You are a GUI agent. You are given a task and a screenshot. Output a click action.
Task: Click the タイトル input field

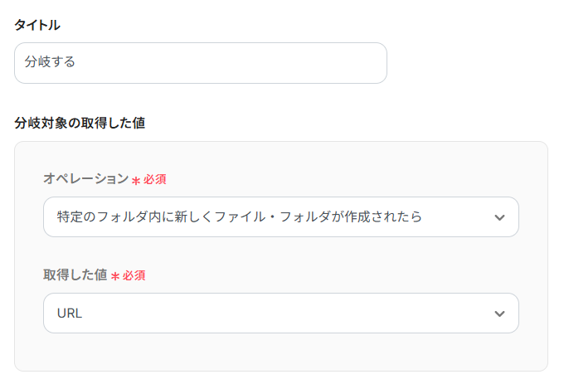pos(200,63)
